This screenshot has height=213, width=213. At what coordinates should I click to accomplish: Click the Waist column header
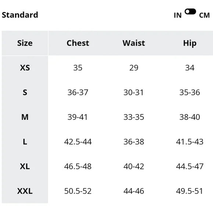(134, 43)
